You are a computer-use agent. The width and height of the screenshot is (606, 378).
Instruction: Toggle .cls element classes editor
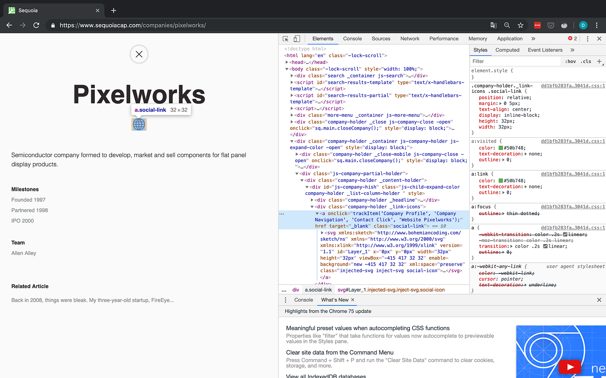585,61
